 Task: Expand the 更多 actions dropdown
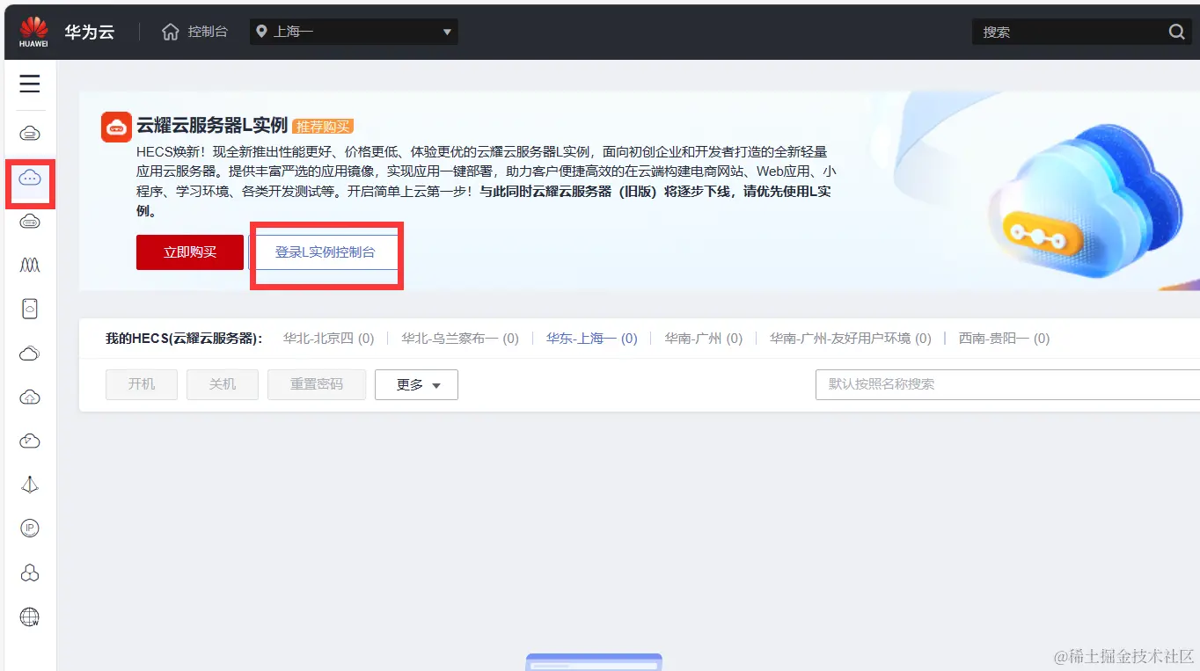416,384
